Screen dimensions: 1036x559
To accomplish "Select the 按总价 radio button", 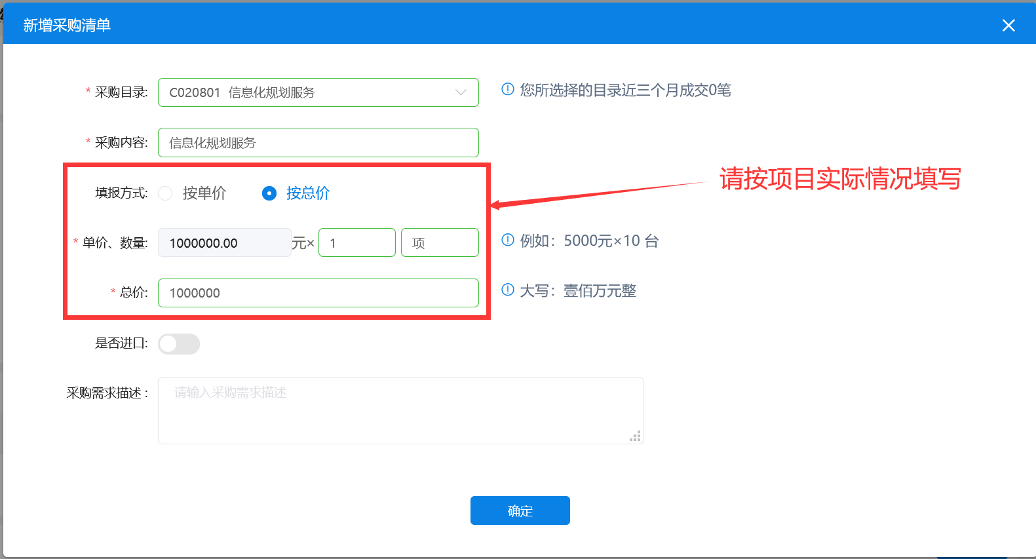I will click(269, 193).
